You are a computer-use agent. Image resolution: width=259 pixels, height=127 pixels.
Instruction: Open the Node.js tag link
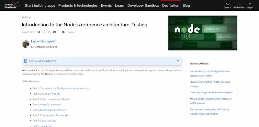(x=71, y=32)
